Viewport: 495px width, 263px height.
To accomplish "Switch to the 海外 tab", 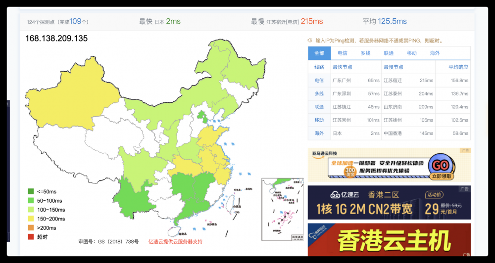I will coord(435,53).
